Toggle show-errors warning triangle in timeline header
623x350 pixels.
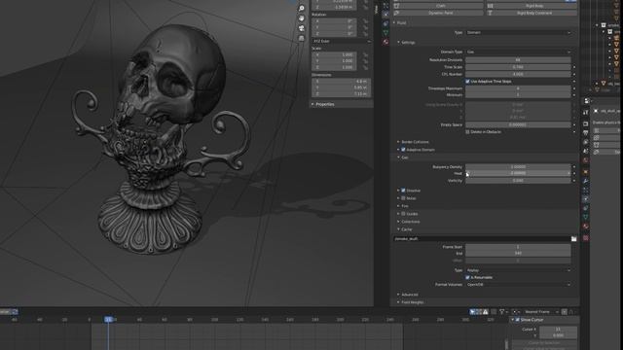pos(486,312)
